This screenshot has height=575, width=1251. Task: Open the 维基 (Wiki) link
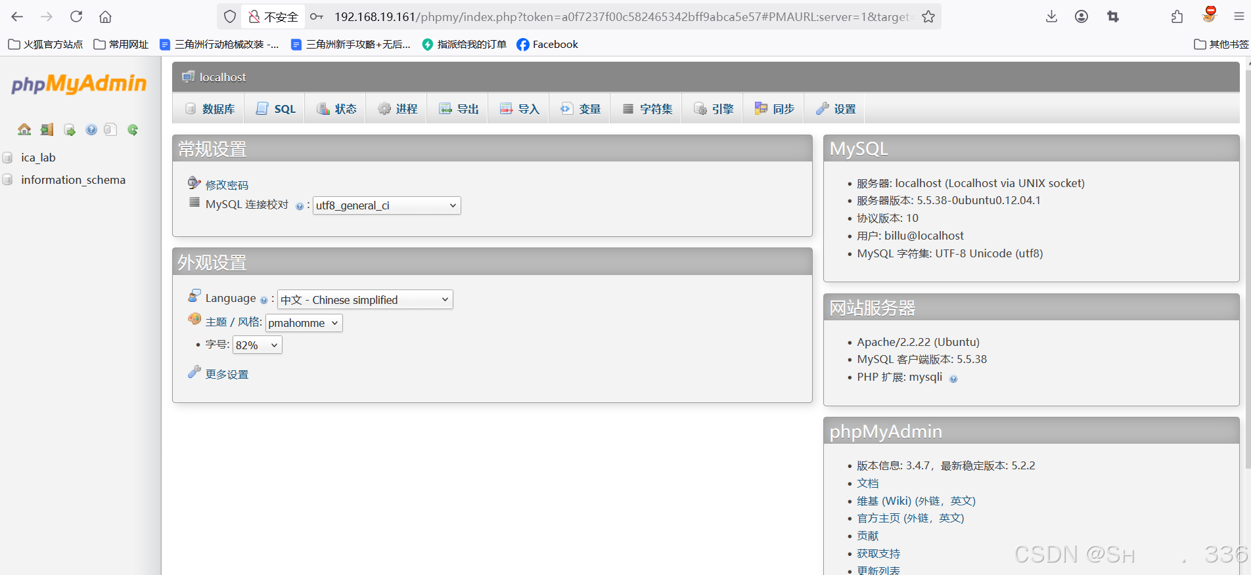[916, 501]
